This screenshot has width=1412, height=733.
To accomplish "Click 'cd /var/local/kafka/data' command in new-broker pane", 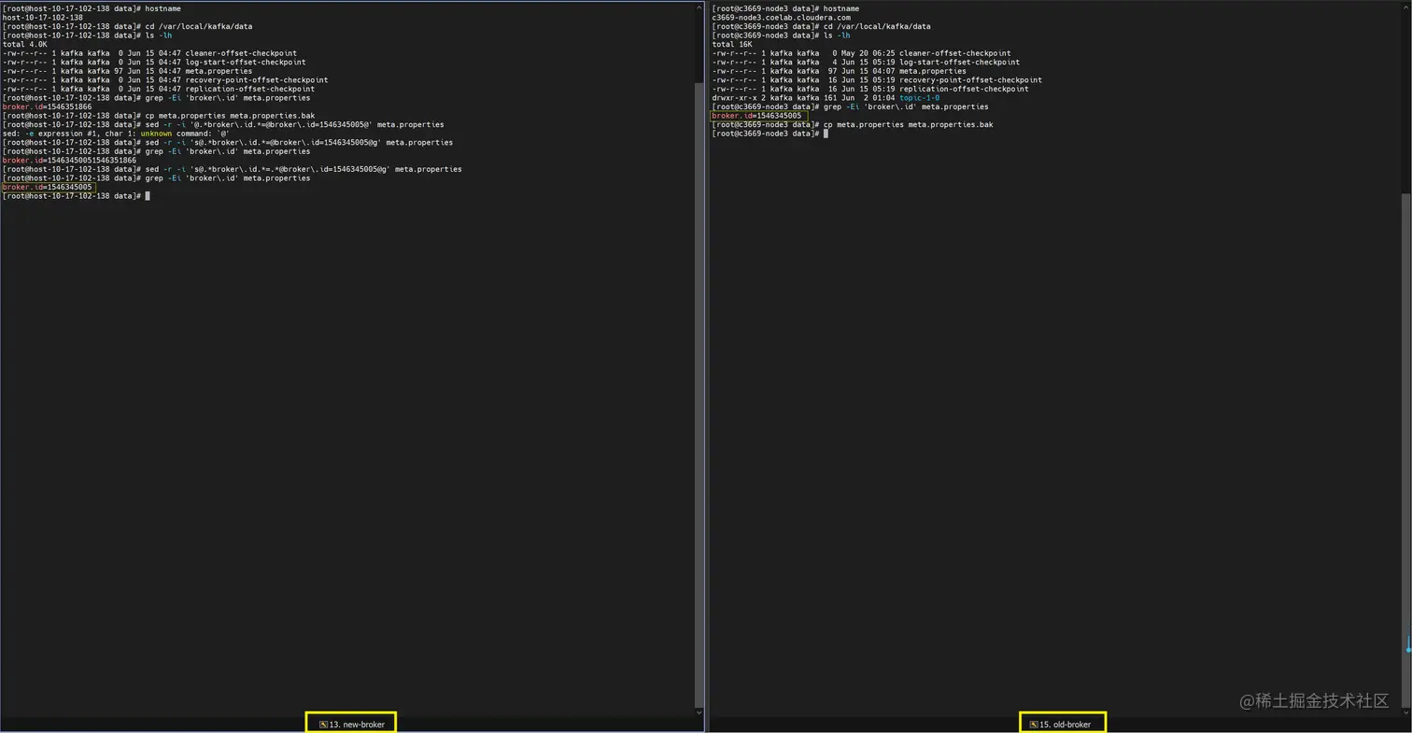I will click(198, 26).
